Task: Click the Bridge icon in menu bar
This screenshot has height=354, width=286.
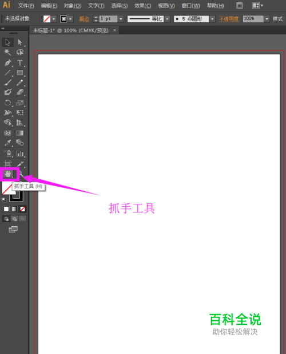Action: click(240, 5)
